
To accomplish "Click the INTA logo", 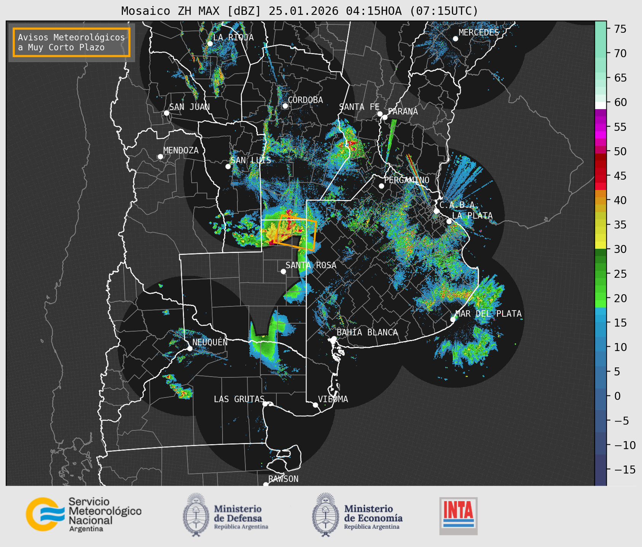I will [458, 516].
